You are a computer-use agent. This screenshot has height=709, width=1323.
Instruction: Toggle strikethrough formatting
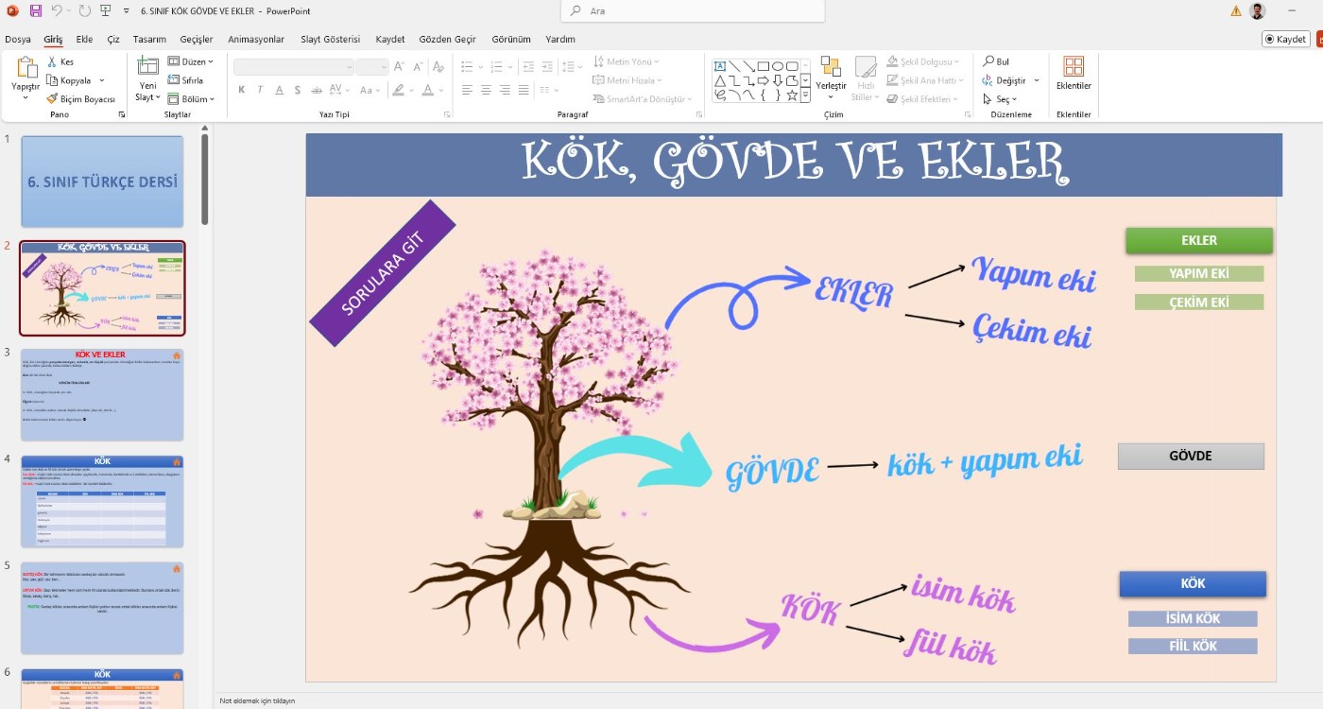click(x=316, y=90)
